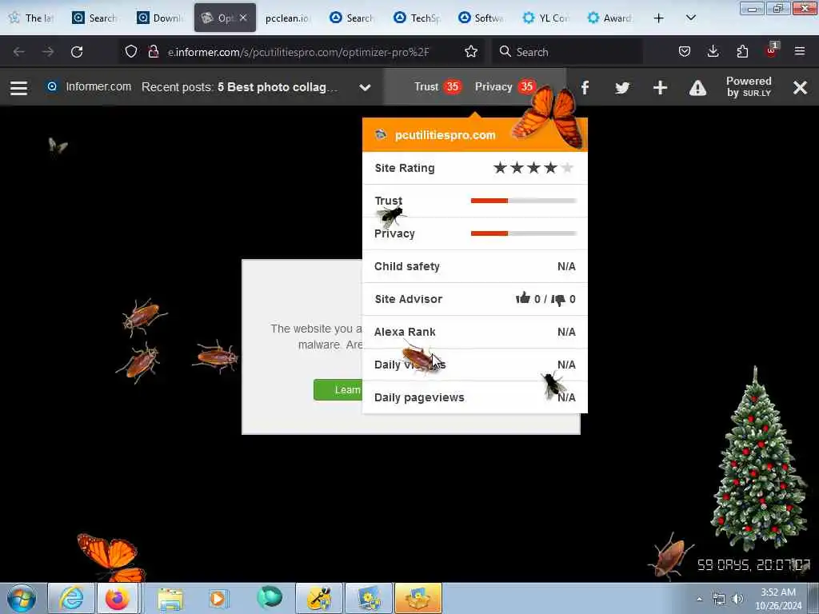The height and width of the screenshot is (614, 819).
Task: Click the Firefox taskbar icon
Action: pyautogui.click(x=117, y=598)
